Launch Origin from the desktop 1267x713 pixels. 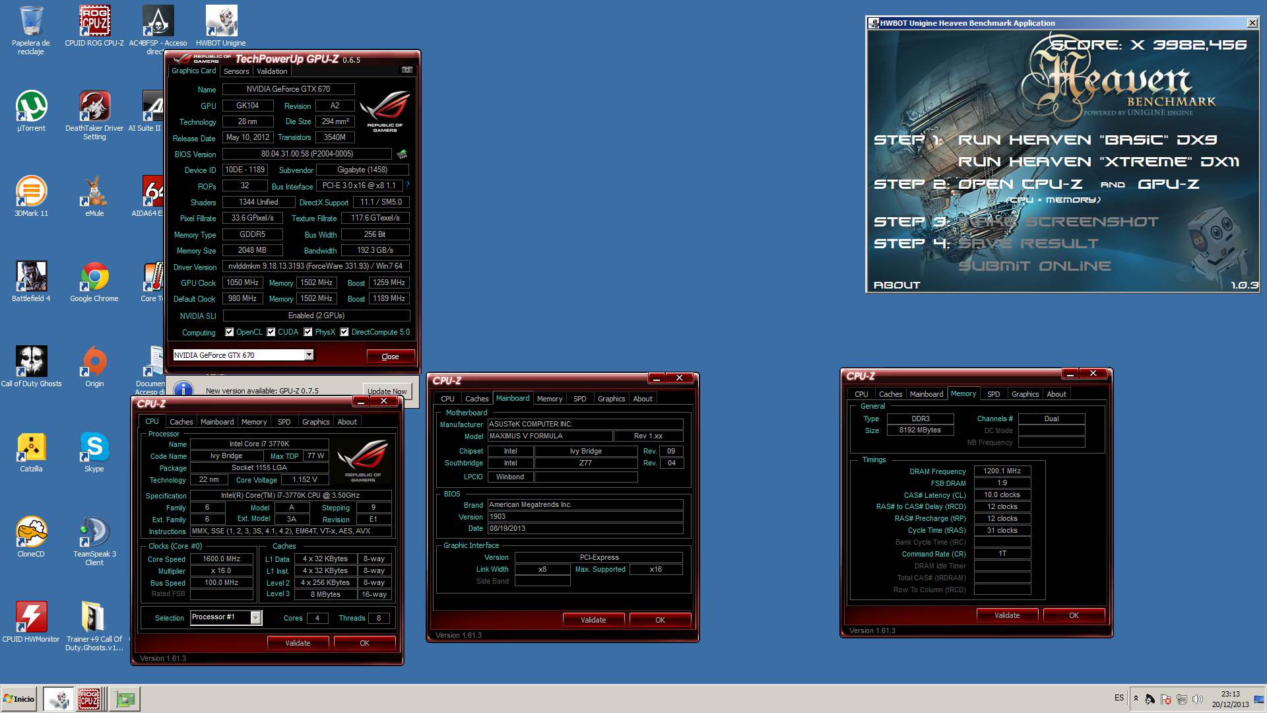(x=94, y=366)
